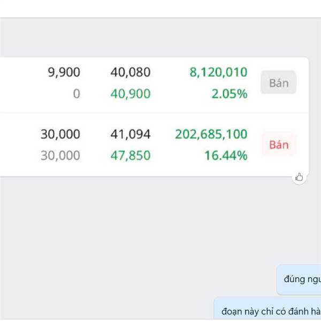The image size is (321, 321).
Task: Select the grey 30,000 available quantity
Action: [x=60, y=155]
